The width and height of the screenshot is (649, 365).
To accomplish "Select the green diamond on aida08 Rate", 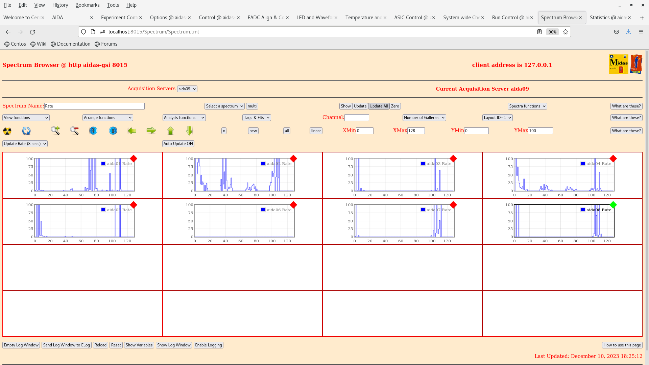I will tap(613, 205).
